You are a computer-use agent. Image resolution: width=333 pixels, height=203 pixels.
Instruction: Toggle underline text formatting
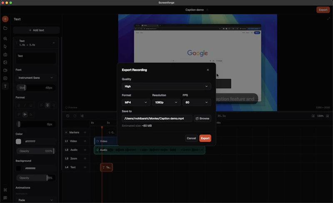[31, 105]
